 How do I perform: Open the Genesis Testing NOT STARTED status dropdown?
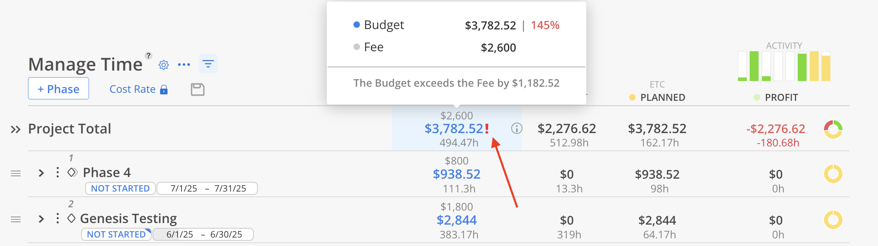[x=116, y=234]
